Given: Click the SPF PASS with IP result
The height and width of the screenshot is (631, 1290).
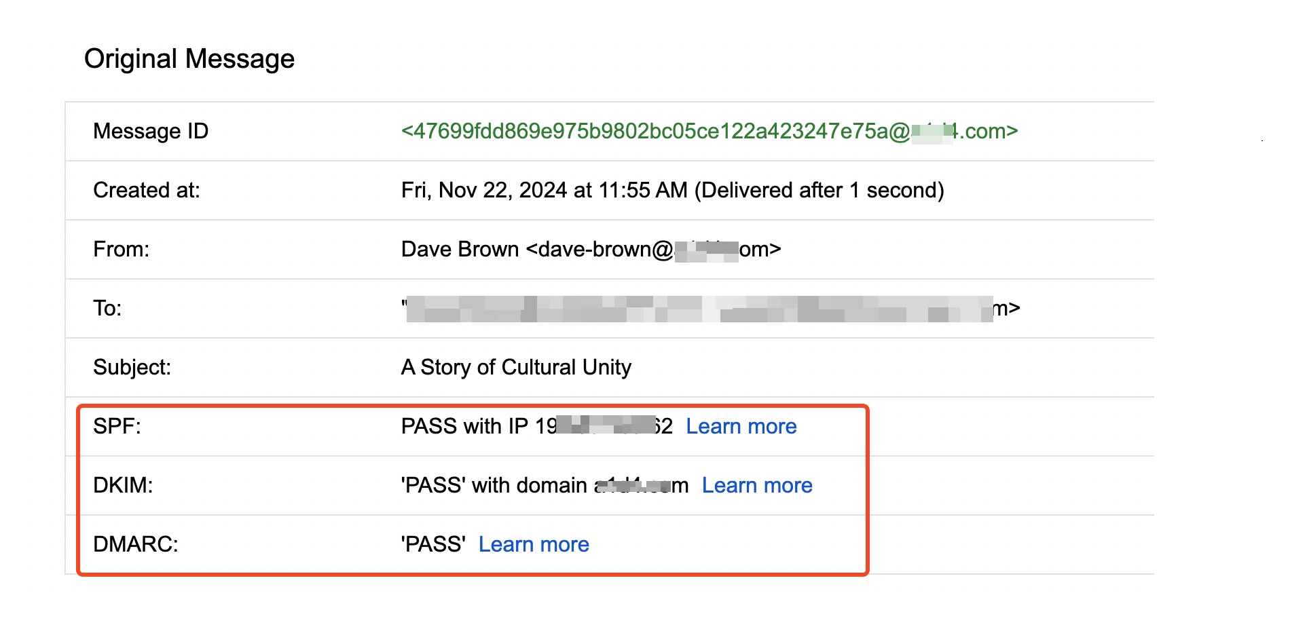Looking at the screenshot, I should pyautogui.click(x=536, y=426).
